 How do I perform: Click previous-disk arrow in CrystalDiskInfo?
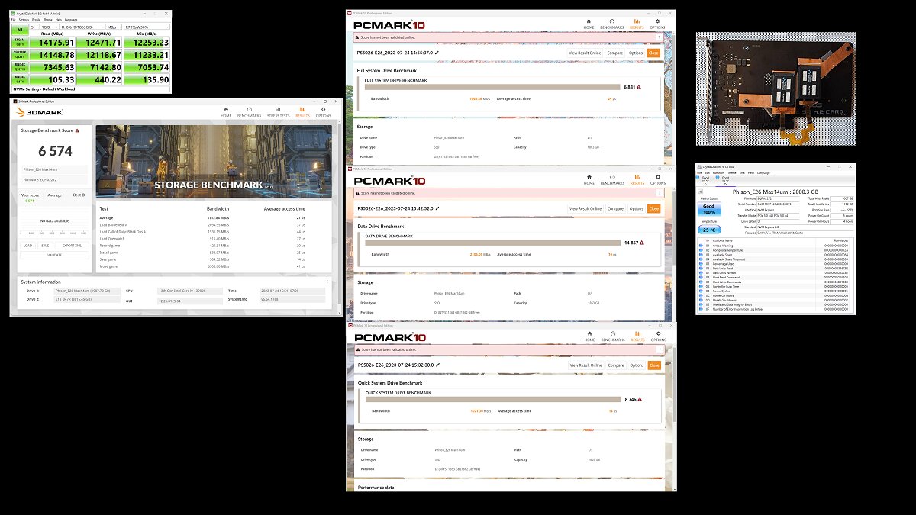coord(700,192)
